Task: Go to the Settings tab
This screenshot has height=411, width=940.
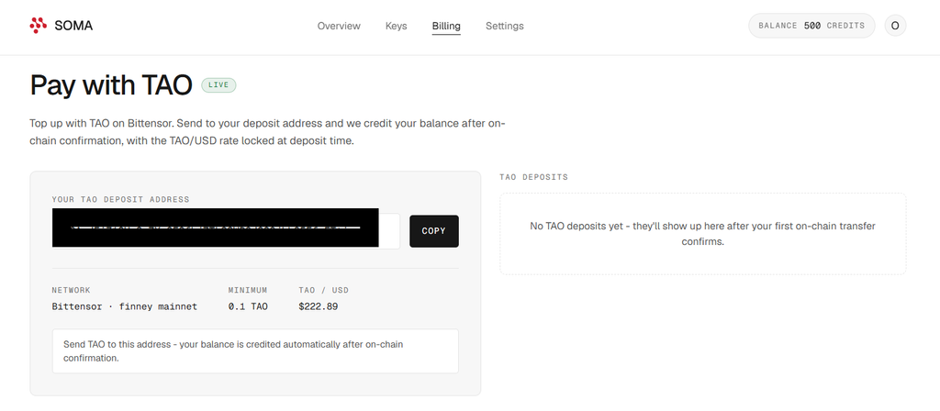Action: point(505,26)
